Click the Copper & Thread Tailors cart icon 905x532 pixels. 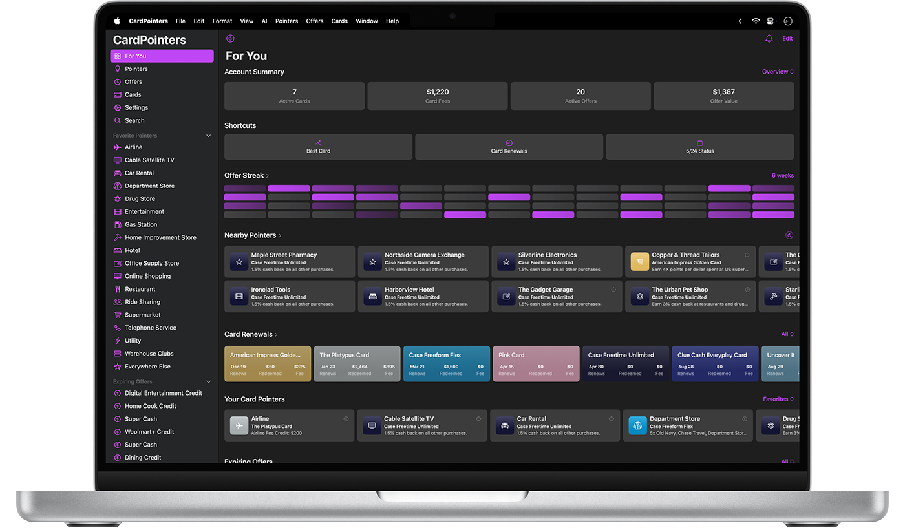tap(639, 262)
